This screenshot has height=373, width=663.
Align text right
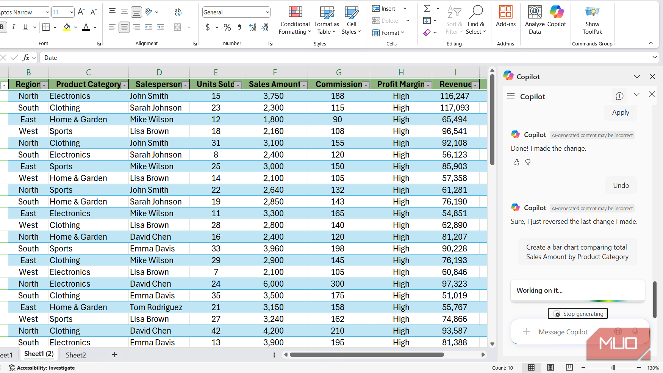coord(136,27)
